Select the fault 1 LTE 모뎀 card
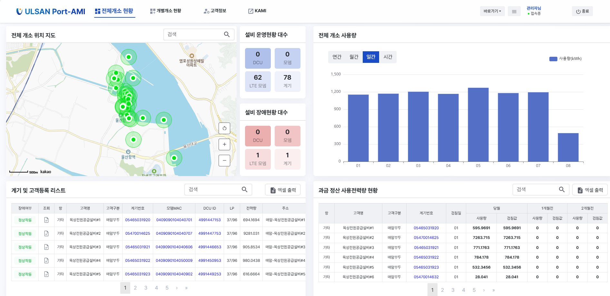Image resolution: width=610 pixels, height=296 pixels. (x=258, y=159)
